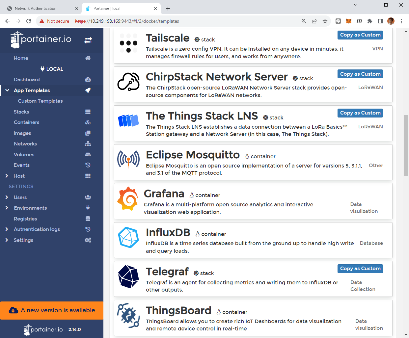This screenshot has height=338, width=409.
Task: Expand the Environments section chevron
Action: point(7,208)
